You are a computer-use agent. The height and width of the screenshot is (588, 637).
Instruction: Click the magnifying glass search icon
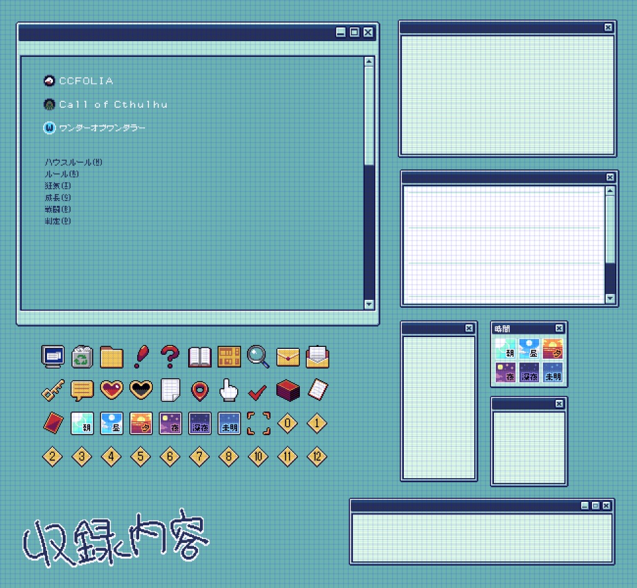click(x=258, y=357)
